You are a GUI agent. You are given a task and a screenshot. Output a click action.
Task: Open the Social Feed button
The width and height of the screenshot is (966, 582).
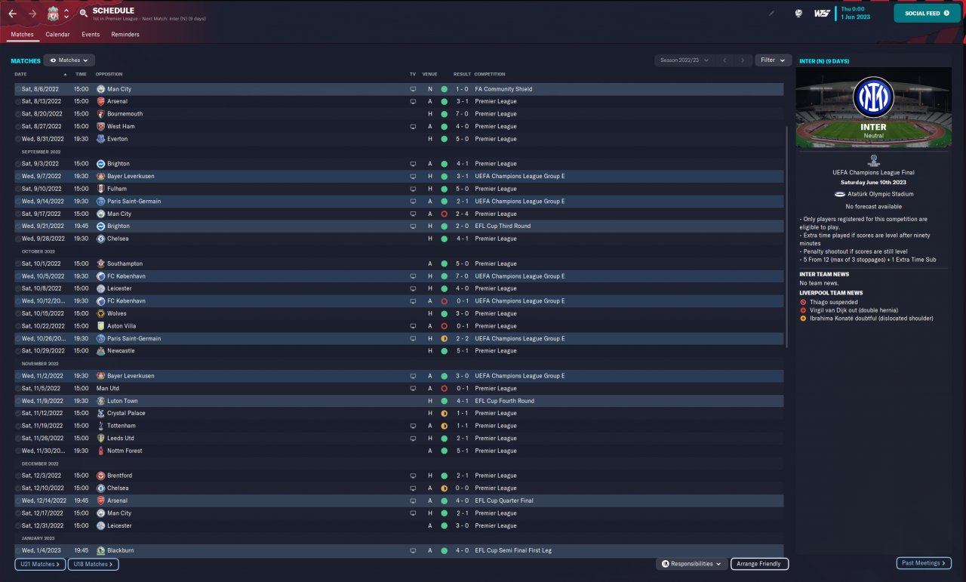point(927,13)
